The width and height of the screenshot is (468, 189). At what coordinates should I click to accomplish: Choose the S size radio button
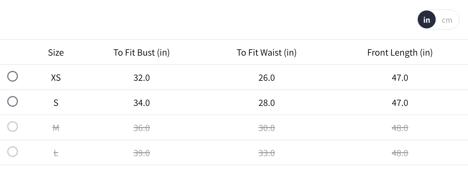13,102
